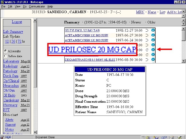The width and height of the screenshot is (186, 139).
Task: Open the File menu
Action: pos(3,6)
